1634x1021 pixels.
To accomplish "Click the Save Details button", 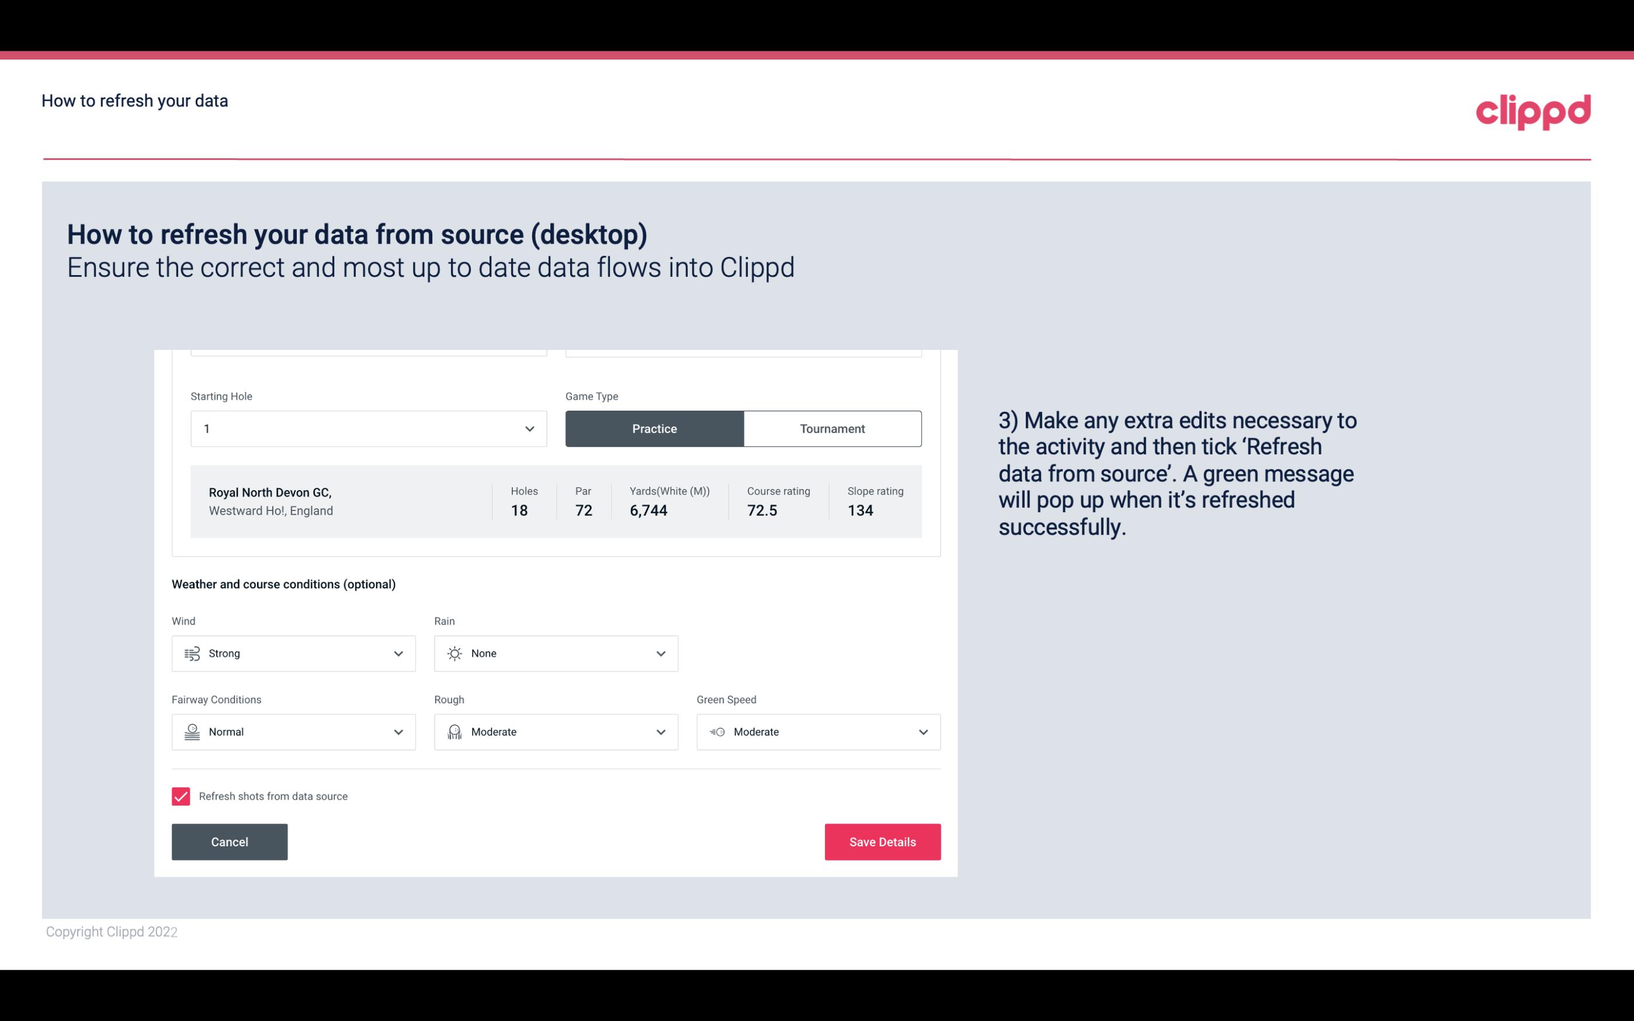I will click(882, 841).
